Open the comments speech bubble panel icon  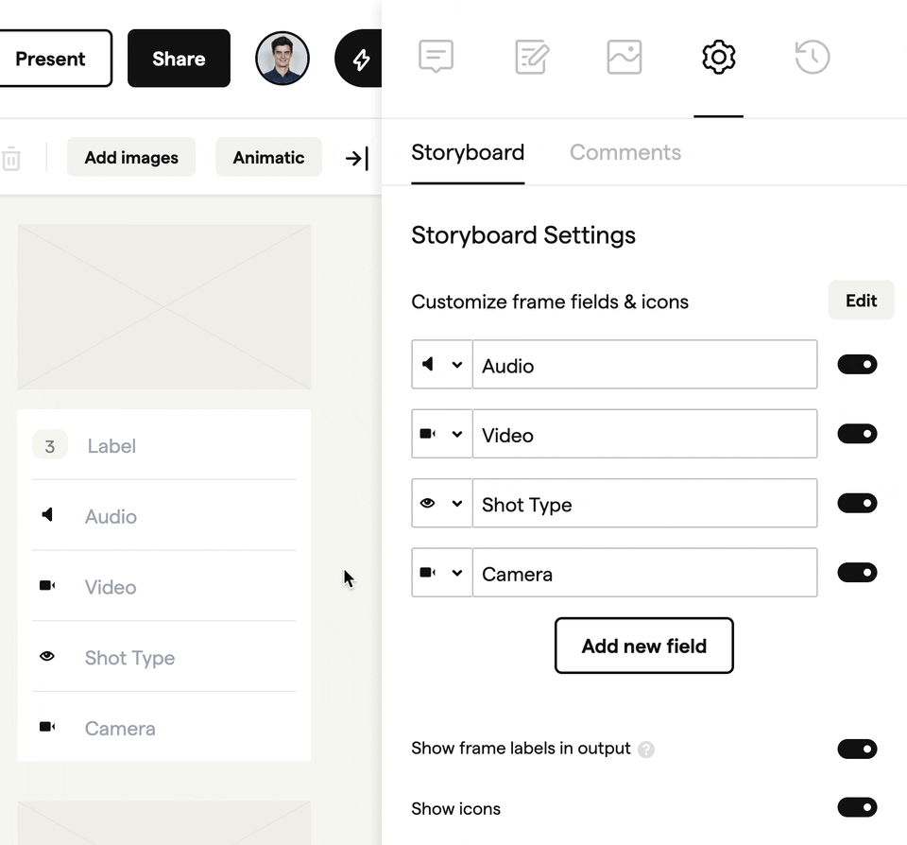(436, 57)
